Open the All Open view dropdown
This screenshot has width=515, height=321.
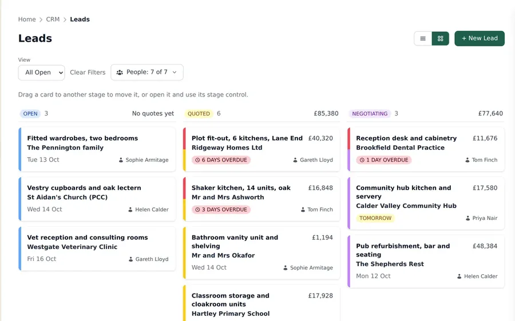tap(41, 73)
